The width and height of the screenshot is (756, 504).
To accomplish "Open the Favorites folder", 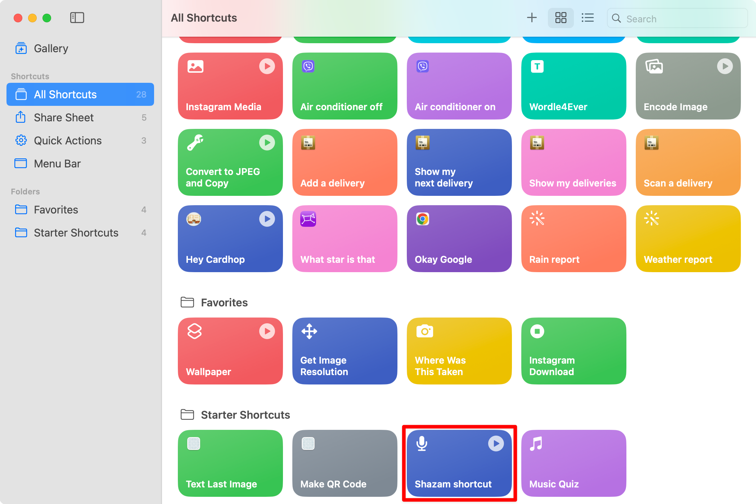I will click(56, 209).
